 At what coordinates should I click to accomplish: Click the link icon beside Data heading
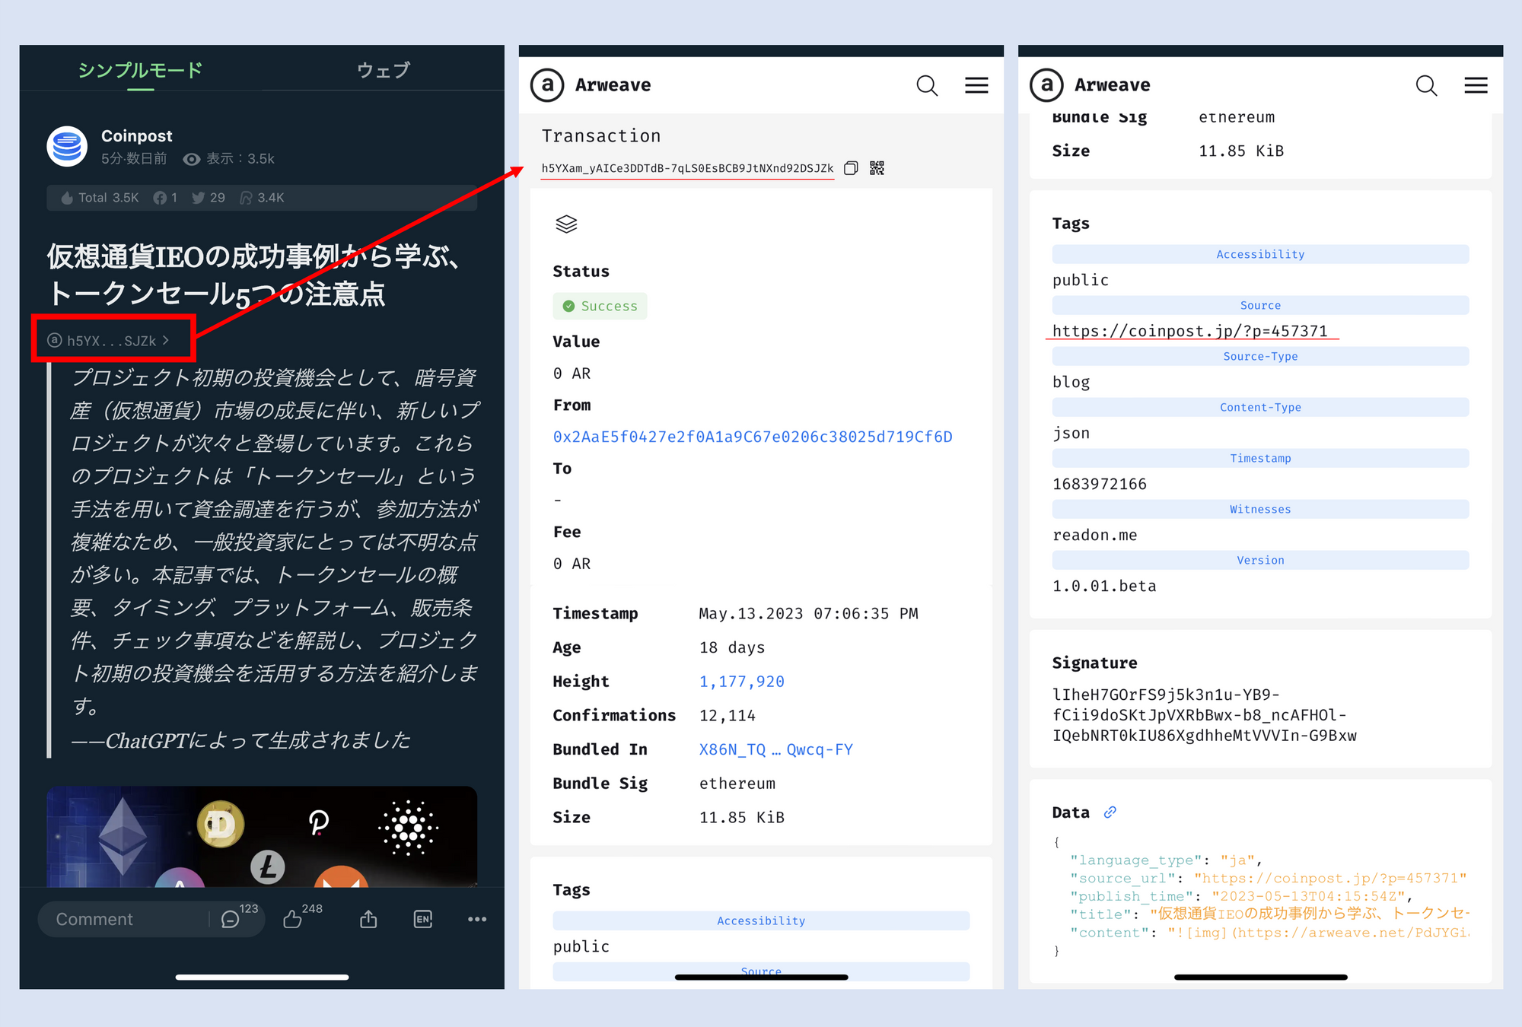click(1110, 812)
